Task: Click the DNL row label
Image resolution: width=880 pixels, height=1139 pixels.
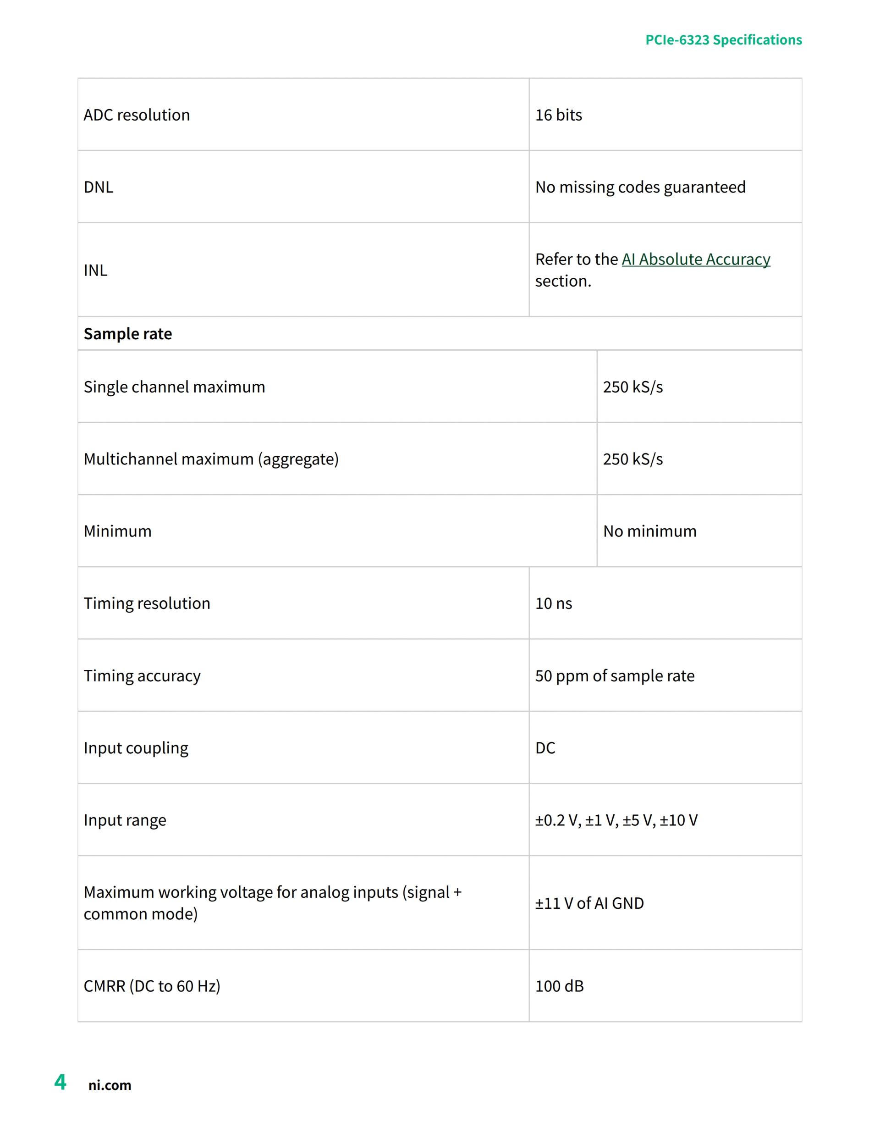Action: 99,187
